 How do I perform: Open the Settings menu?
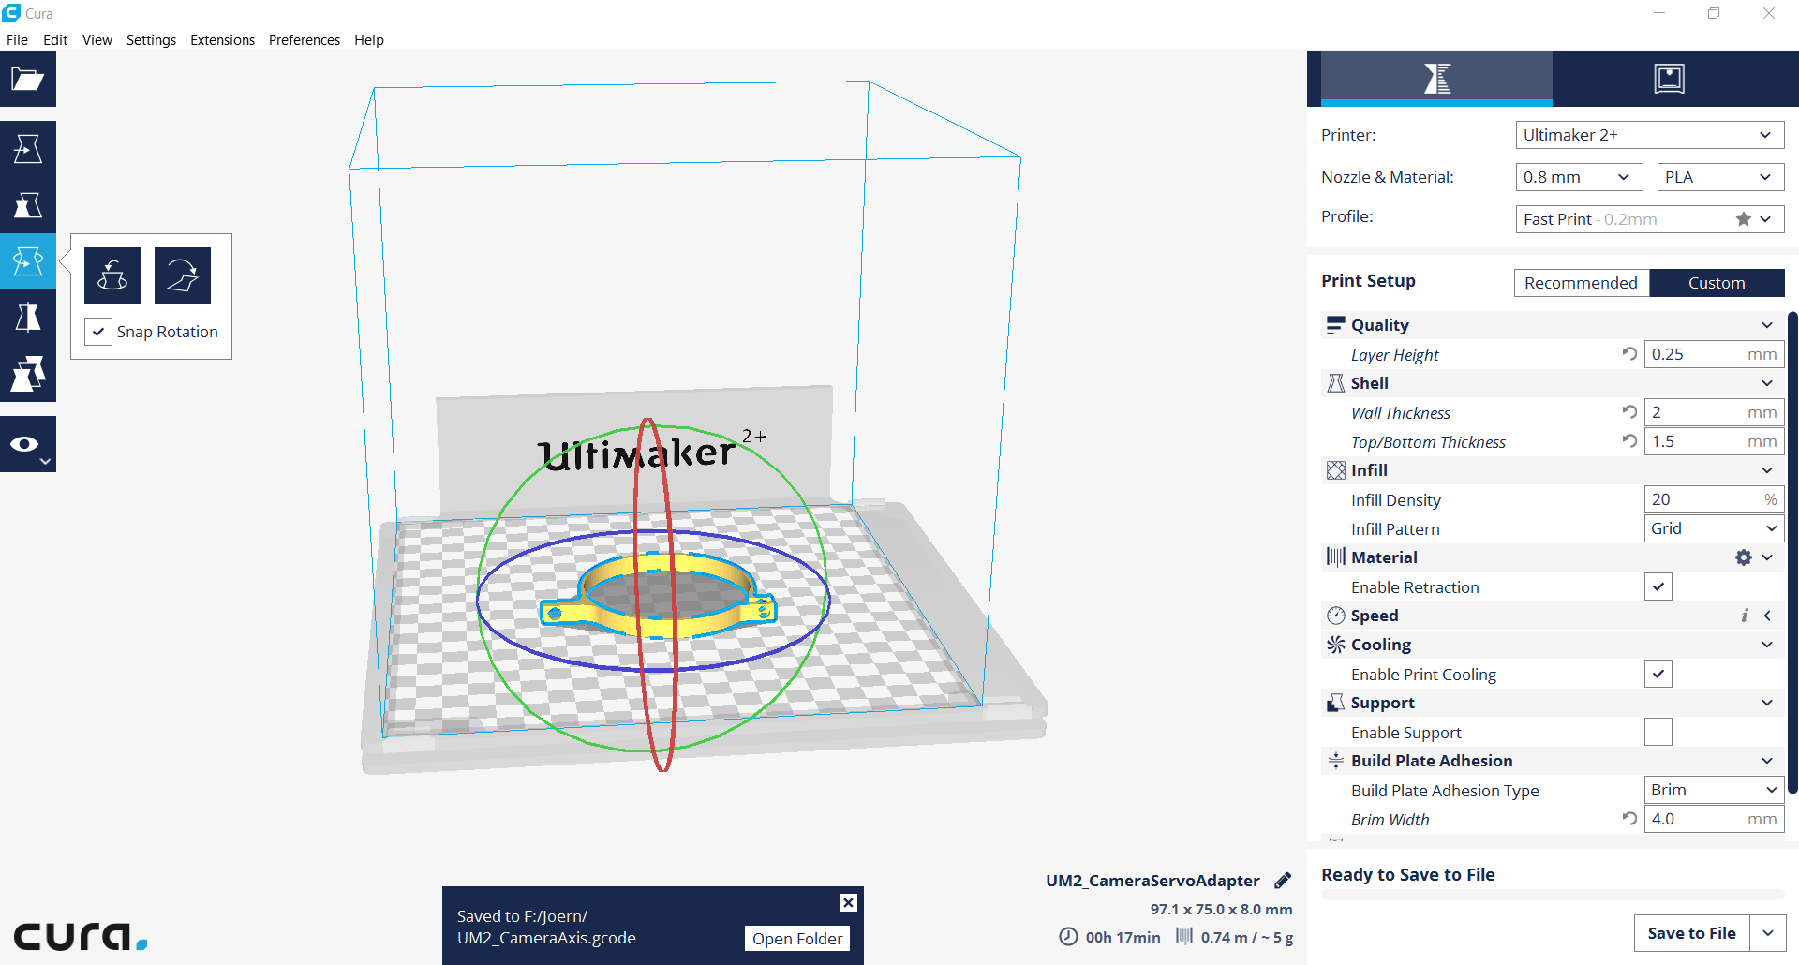[x=151, y=39]
